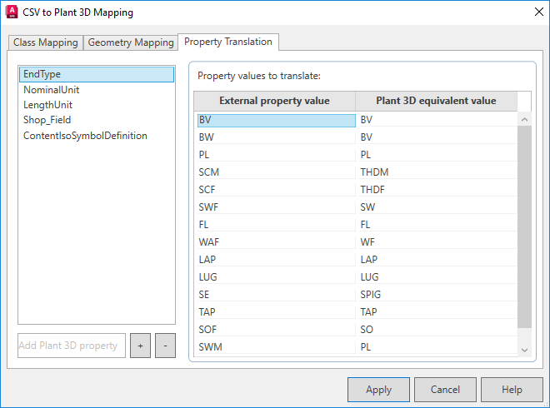Select external value SCM cell

(x=277, y=172)
